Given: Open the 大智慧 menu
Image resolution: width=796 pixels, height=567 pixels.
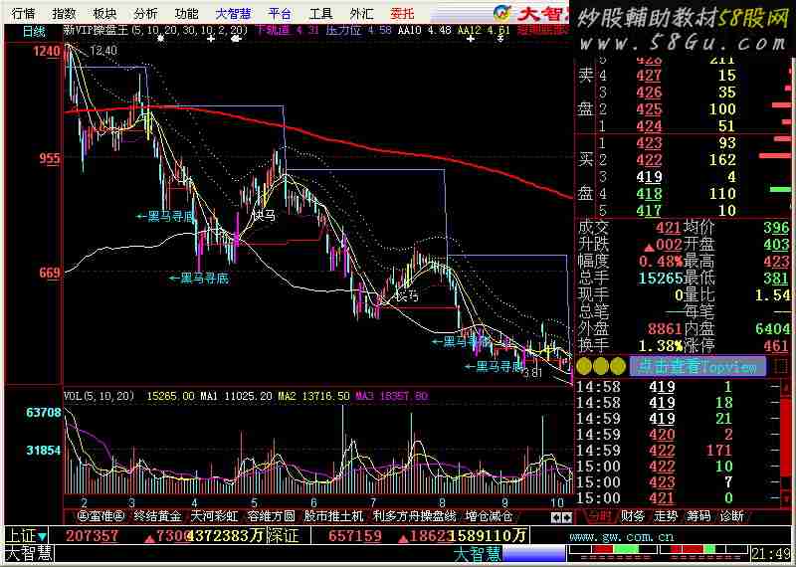Looking at the screenshot, I should [x=234, y=13].
